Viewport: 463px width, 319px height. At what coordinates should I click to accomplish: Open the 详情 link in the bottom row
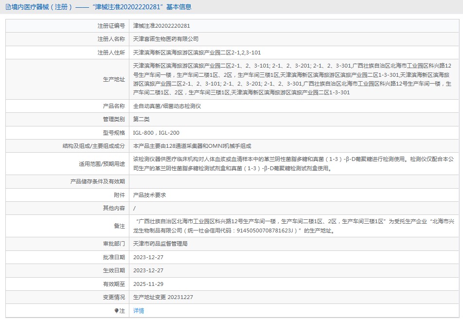pyautogui.click(x=138, y=310)
